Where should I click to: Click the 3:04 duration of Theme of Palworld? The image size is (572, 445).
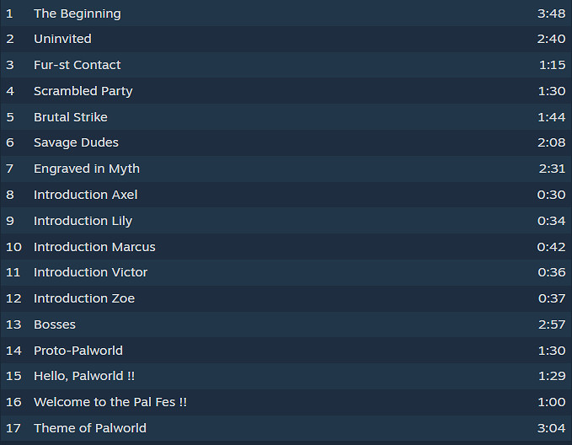pos(551,428)
